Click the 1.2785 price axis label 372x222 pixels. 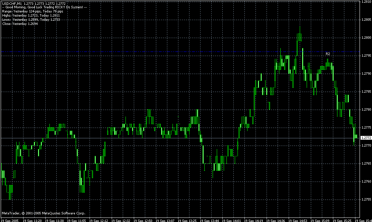pyautogui.click(x=366, y=92)
